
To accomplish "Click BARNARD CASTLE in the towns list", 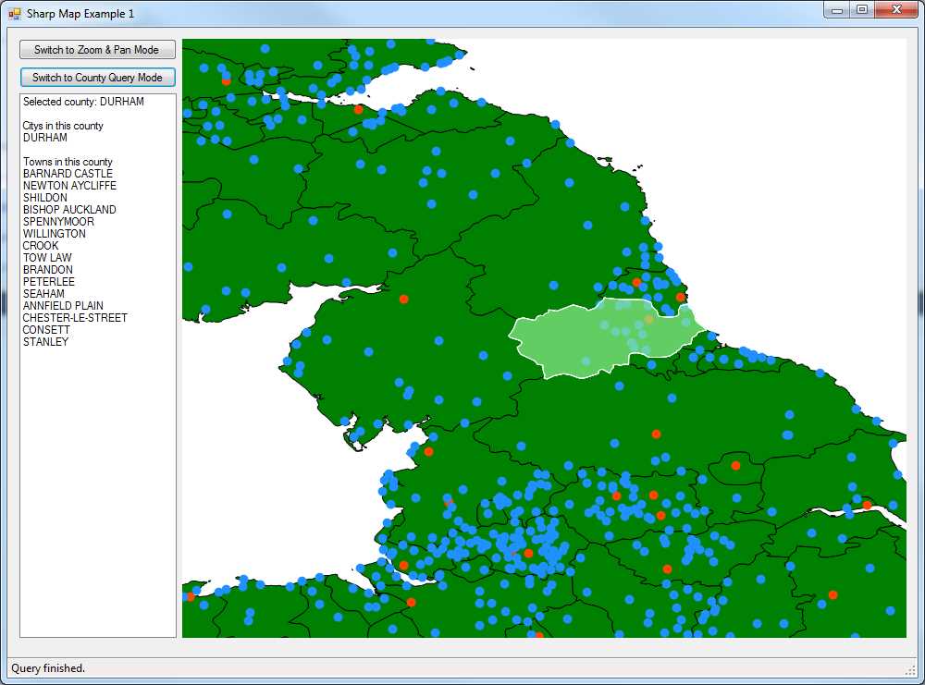I will [x=68, y=173].
